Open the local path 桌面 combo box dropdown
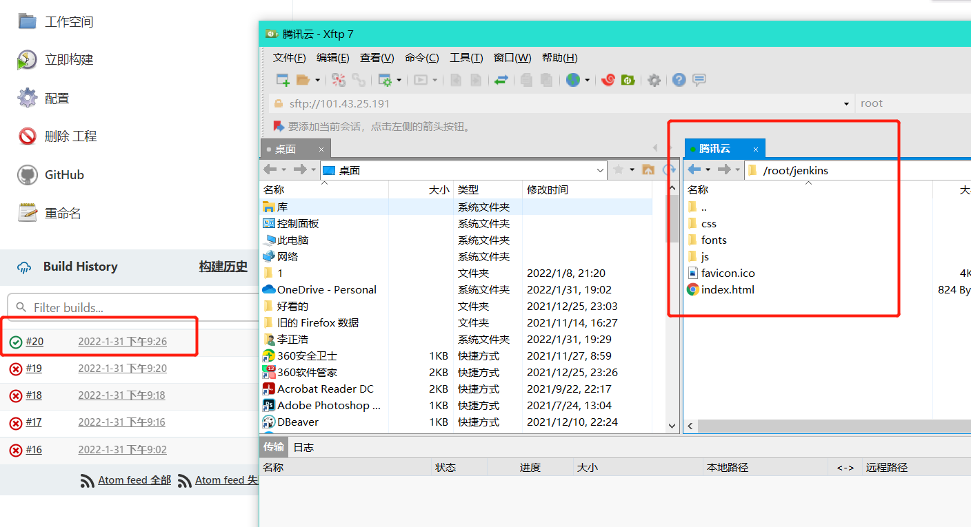The height and width of the screenshot is (527, 971). 599,170
